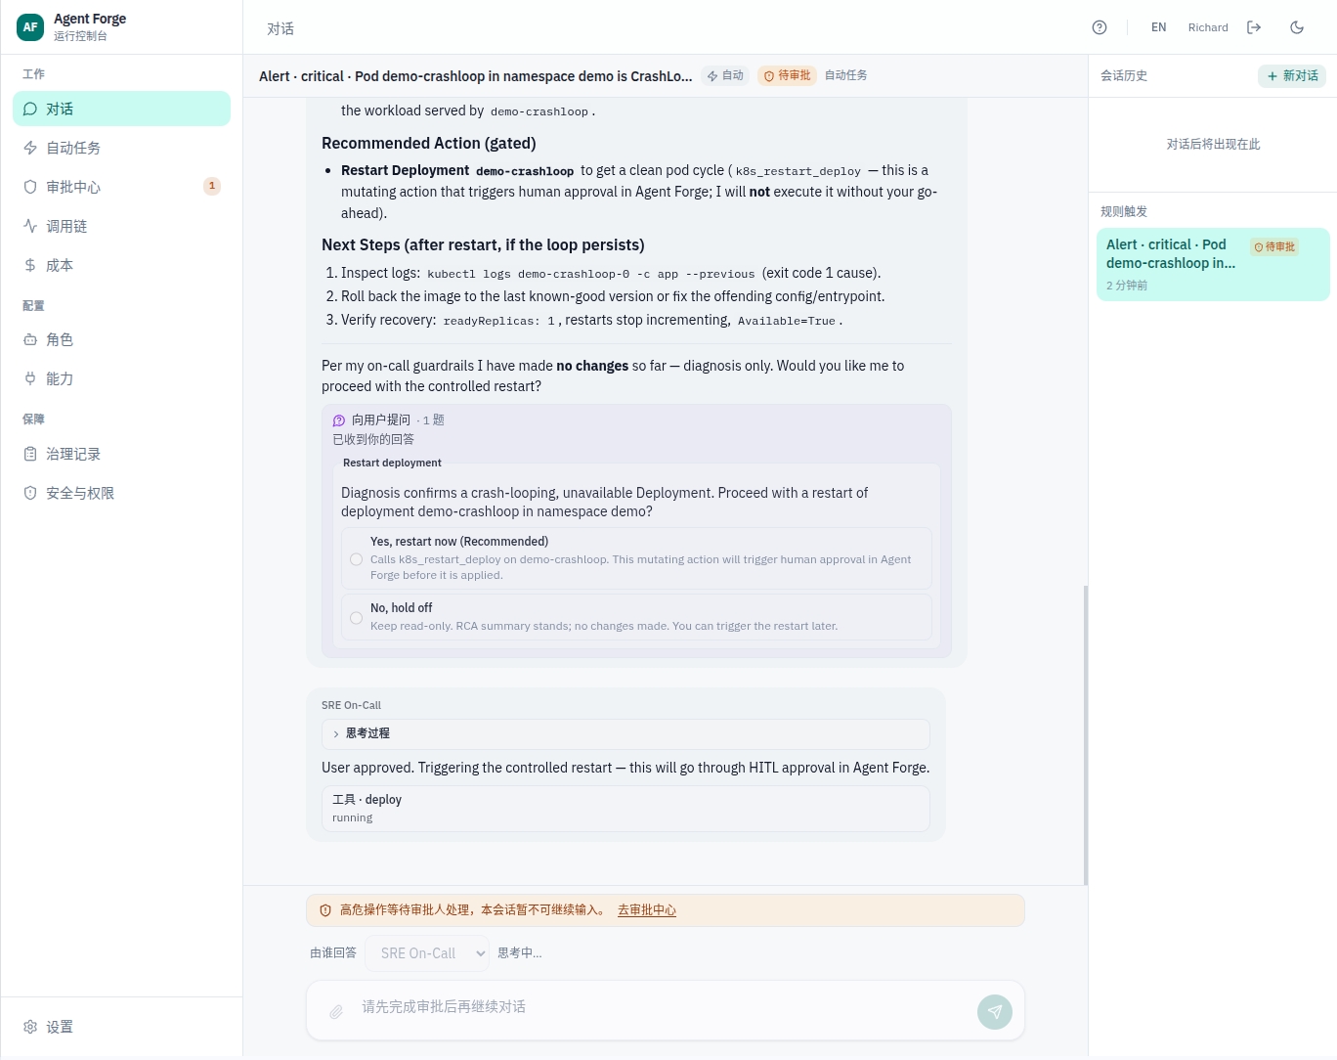This screenshot has width=1337, height=1060.
Task: Click the Agent Forge AF logo
Action: click(30, 27)
